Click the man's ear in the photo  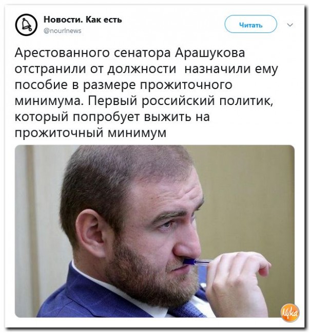point(91,231)
